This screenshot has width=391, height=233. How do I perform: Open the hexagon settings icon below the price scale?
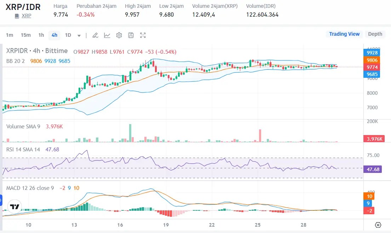(x=378, y=225)
